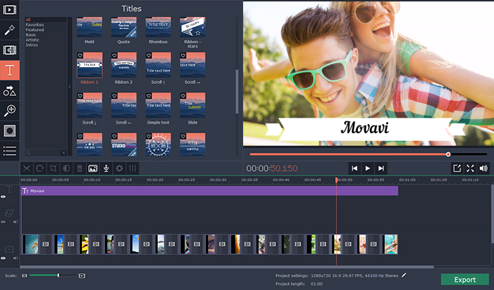
Task: Toggle visibility of the titles track
Action: click(4, 197)
